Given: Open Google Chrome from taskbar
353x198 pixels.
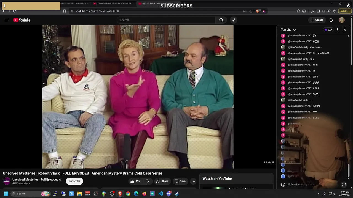Looking at the screenshot, I should pyautogui.click(x=128, y=194).
